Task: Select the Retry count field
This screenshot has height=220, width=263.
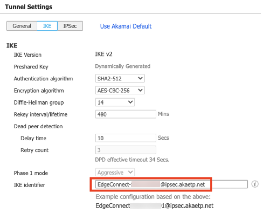Action: (126, 150)
